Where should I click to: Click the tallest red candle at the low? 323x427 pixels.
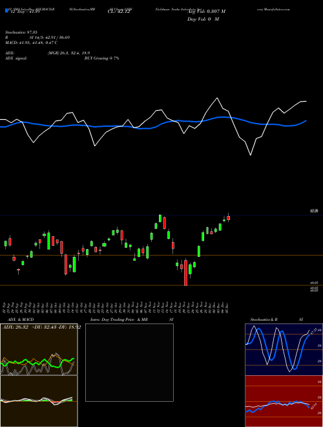185,272
